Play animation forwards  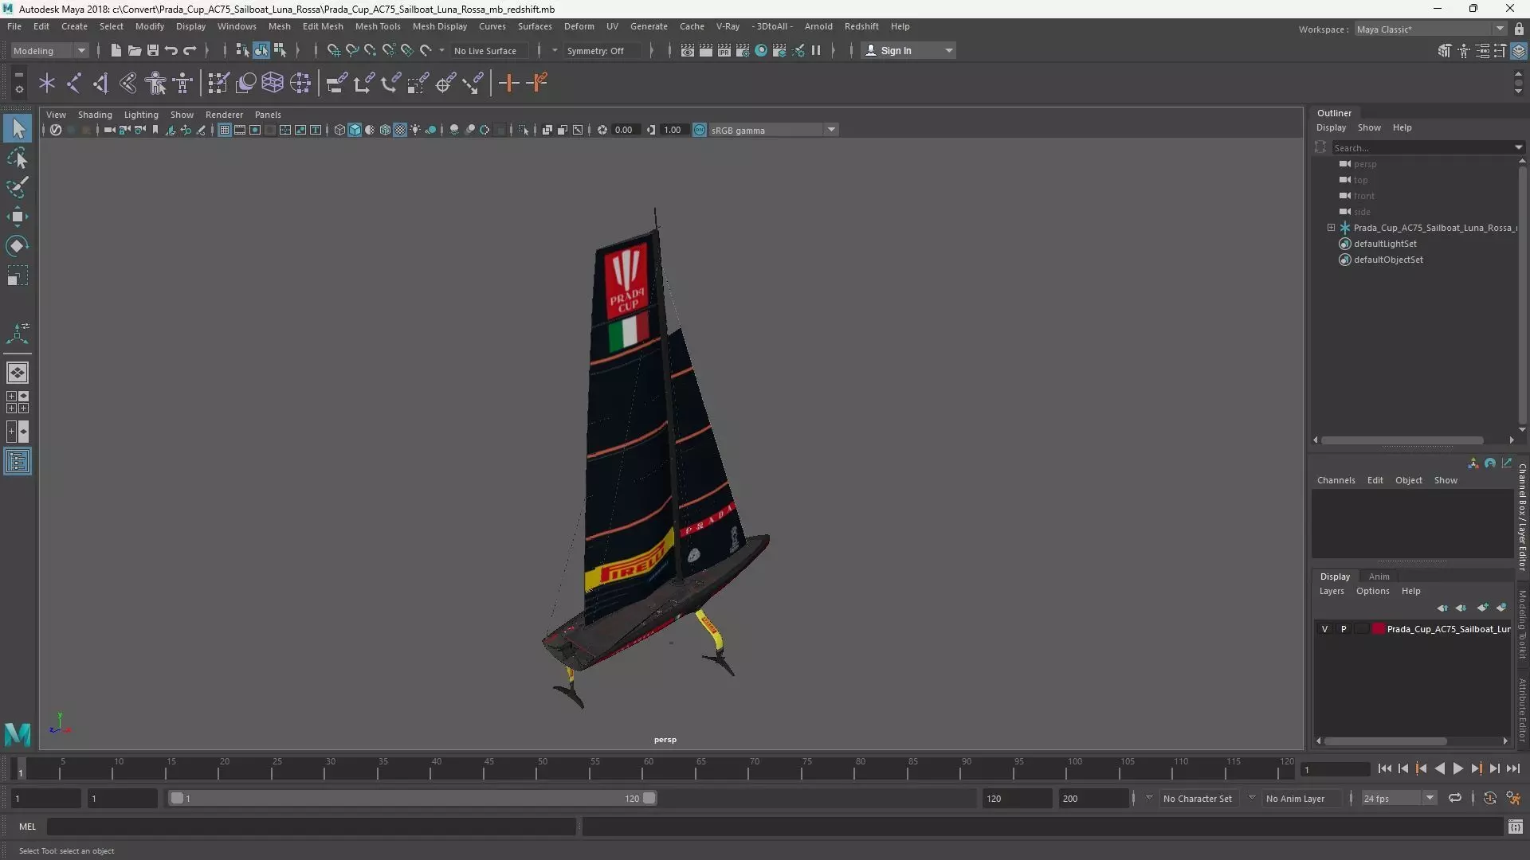1457,768
